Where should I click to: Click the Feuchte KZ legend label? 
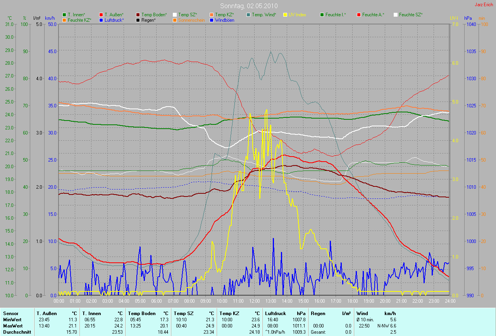pyautogui.click(x=79, y=20)
